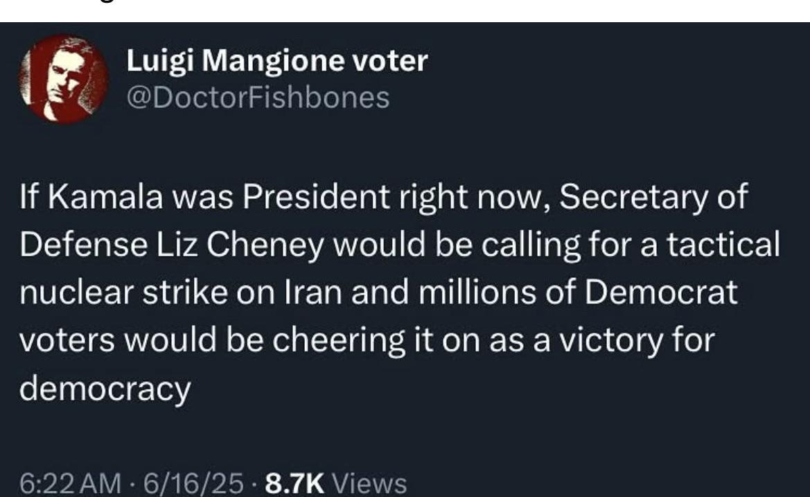Click the word Views in the footer
Screen dimensions: 810x497
point(369,484)
